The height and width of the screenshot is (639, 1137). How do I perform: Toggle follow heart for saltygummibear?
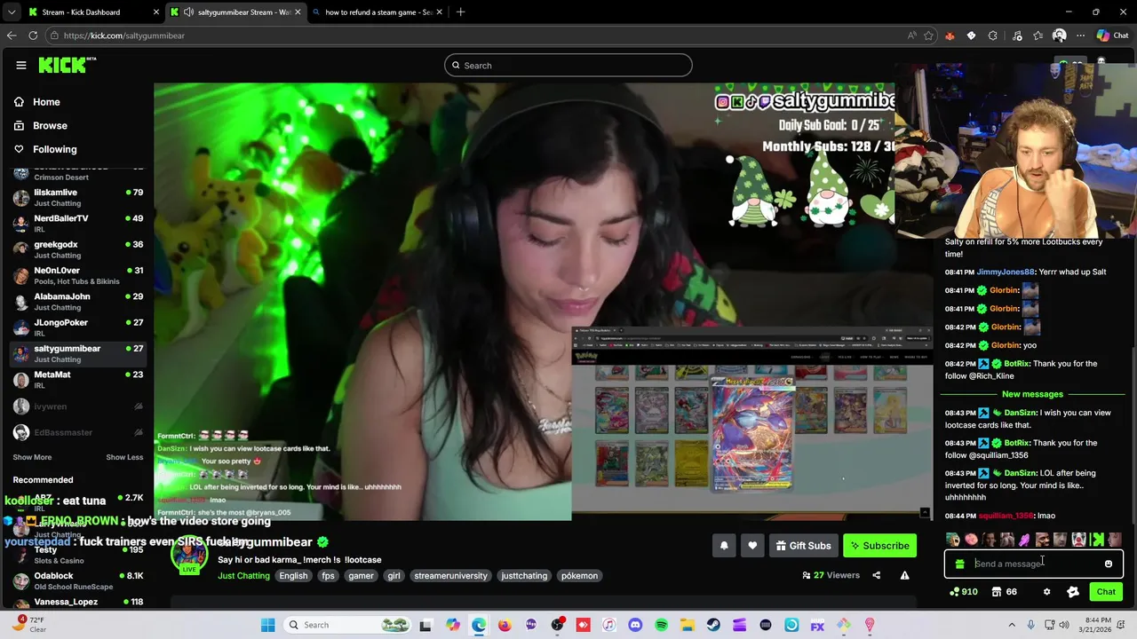click(x=752, y=546)
